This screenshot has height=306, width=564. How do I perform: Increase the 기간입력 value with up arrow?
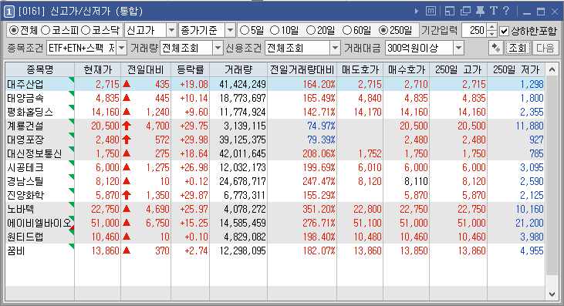(492, 27)
